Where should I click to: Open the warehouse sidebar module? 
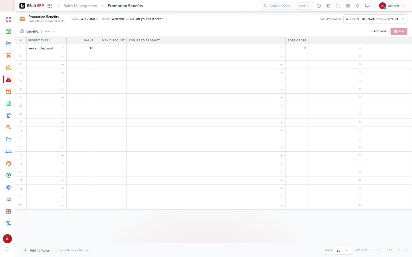click(9, 67)
